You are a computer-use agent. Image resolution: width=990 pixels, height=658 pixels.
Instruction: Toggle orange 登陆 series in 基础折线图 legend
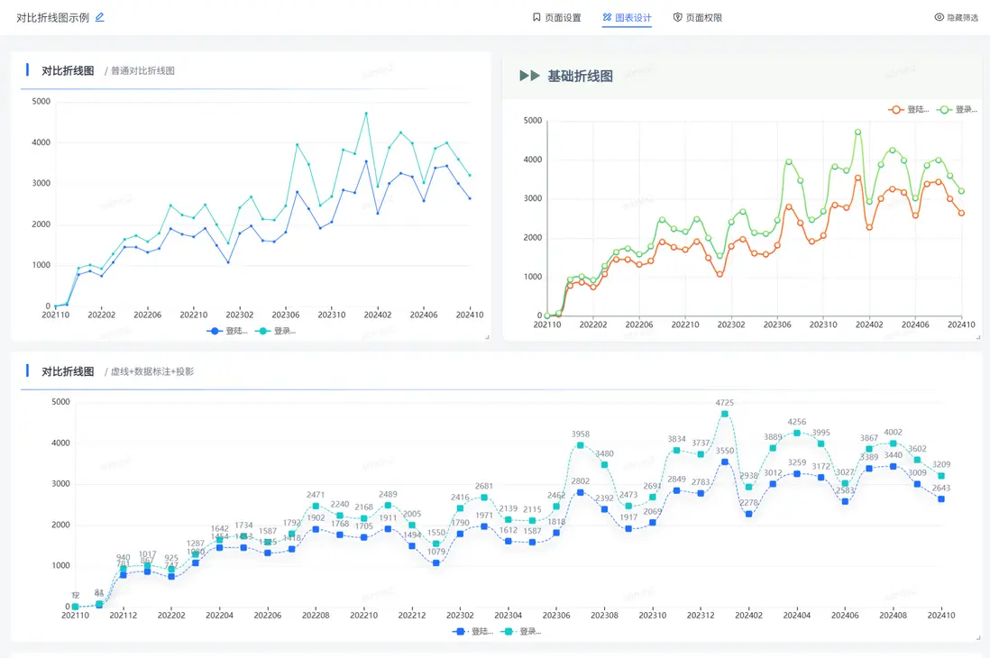coord(908,109)
